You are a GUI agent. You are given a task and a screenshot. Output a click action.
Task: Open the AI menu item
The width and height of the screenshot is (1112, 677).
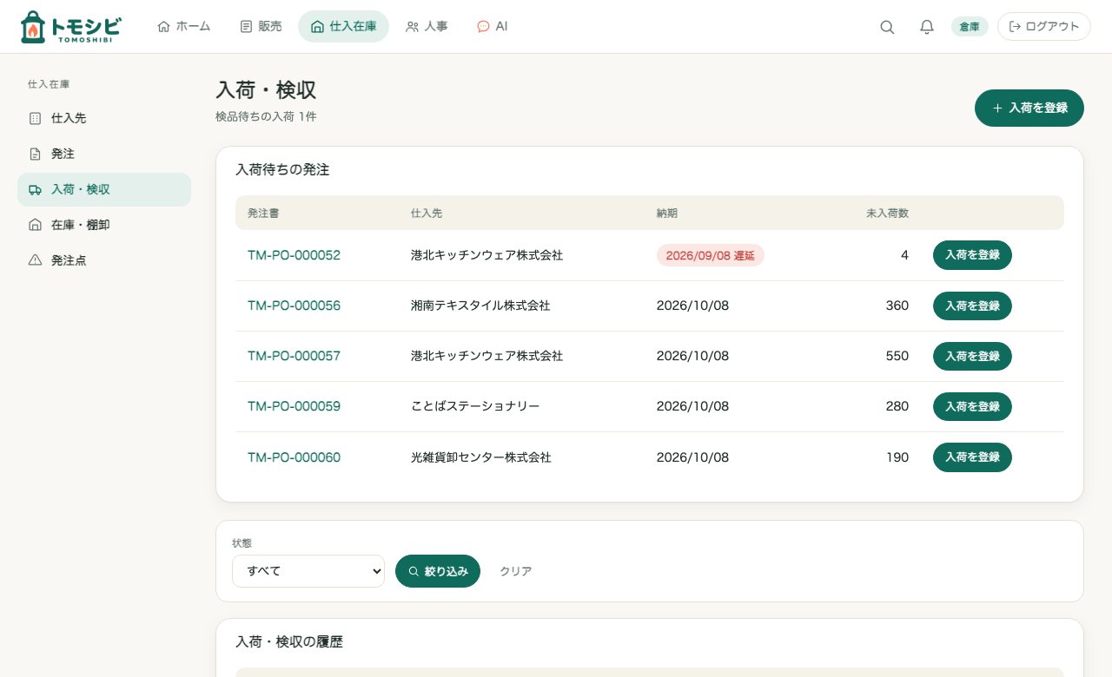[493, 27]
